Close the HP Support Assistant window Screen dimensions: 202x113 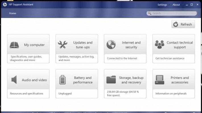click(197, 5)
